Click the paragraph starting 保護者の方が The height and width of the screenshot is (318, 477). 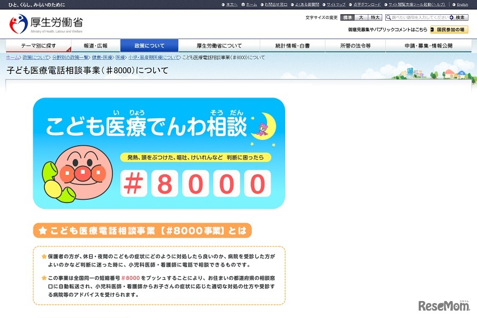tap(161, 260)
